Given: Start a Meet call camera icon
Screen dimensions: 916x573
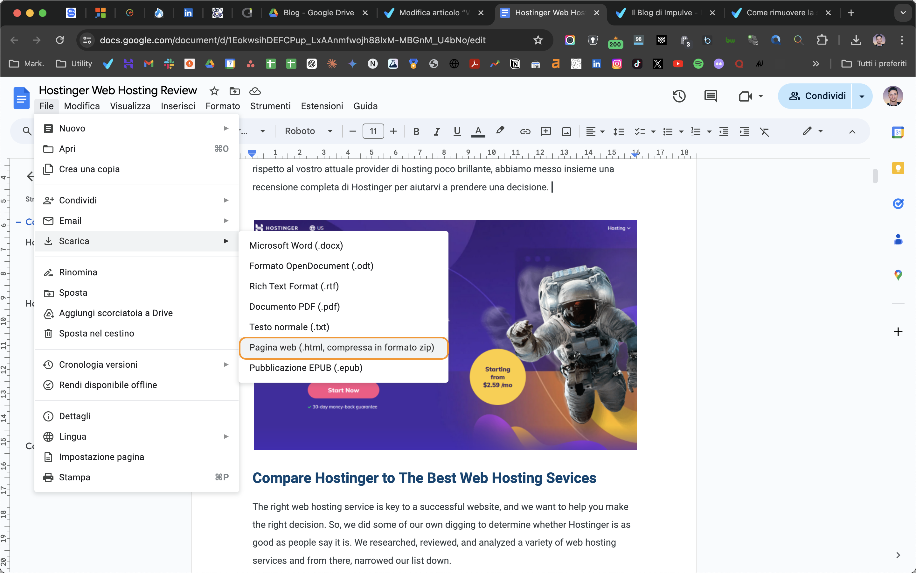Looking at the screenshot, I should (x=745, y=96).
